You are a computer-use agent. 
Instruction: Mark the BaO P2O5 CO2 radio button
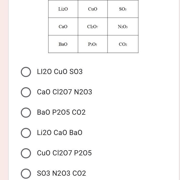pos(26,113)
